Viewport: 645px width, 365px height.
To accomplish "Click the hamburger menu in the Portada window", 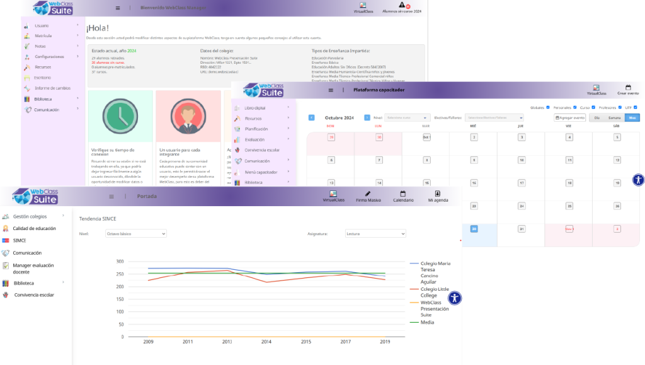I will coord(111,197).
